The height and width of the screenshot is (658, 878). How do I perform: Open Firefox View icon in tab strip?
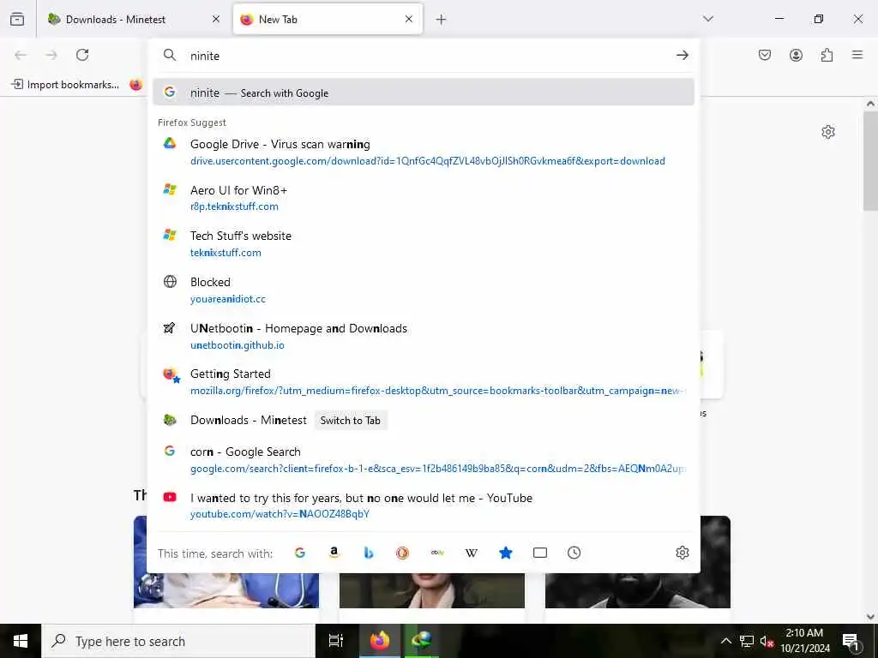coord(17,19)
